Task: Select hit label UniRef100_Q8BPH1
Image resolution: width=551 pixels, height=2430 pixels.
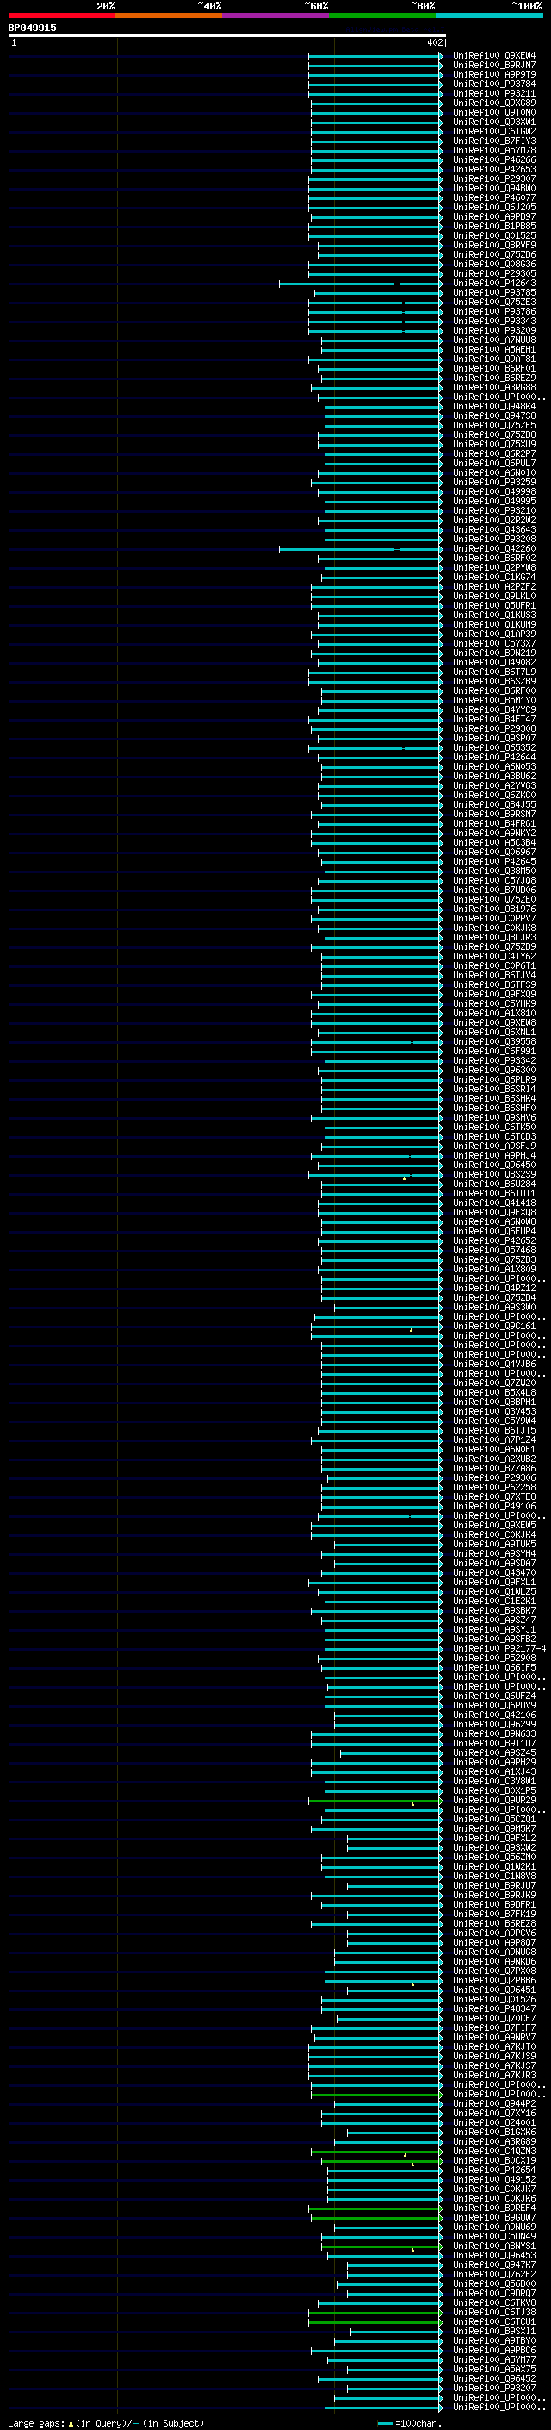Action: pyautogui.click(x=494, y=1402)
